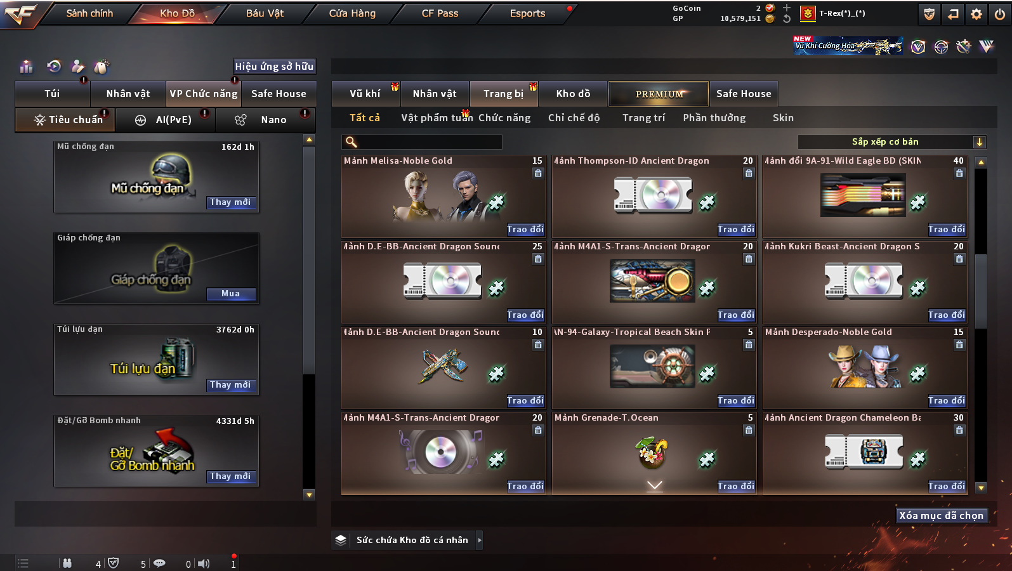Click the list menu icon at bottom left
Image resolution: width=1012 pixels, height=571 pixels.
[x=23, y=563]
